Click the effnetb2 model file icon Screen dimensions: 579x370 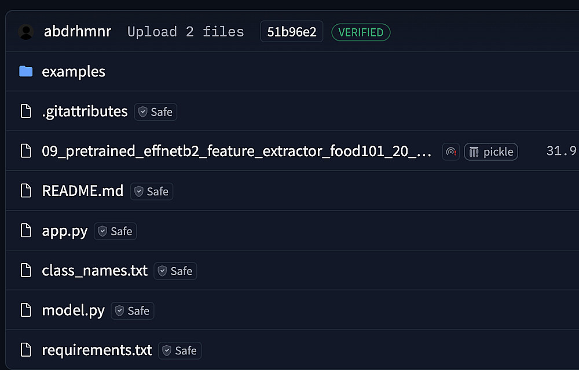(25, 151)
